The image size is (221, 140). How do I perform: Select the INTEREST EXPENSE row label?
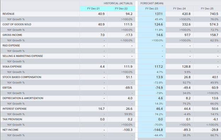tap(15, 109)
